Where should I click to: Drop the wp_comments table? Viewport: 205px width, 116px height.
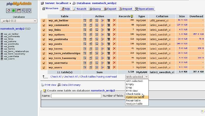[x=115, y=25]
